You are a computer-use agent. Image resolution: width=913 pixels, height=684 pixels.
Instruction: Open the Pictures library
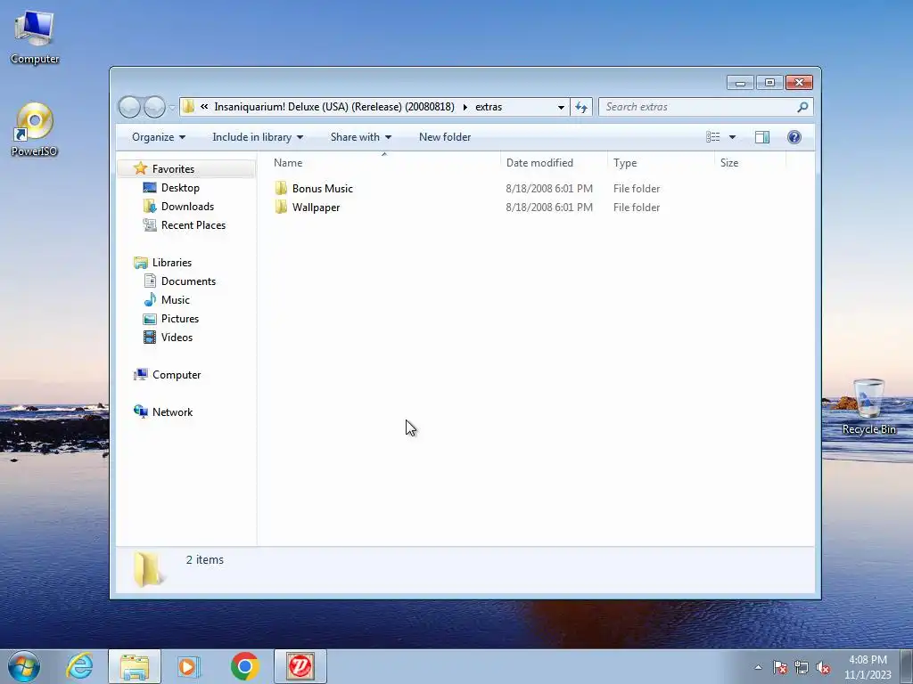[180, 319]
